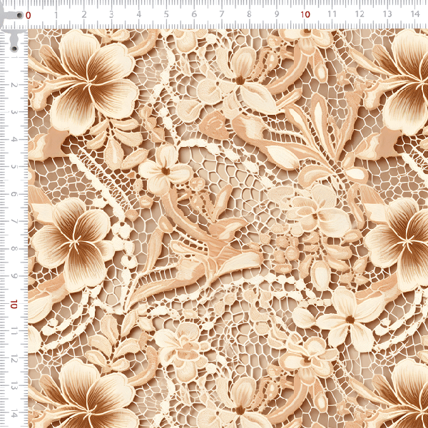Select the 2 mark on the horizontal ruler

point(83,14)
